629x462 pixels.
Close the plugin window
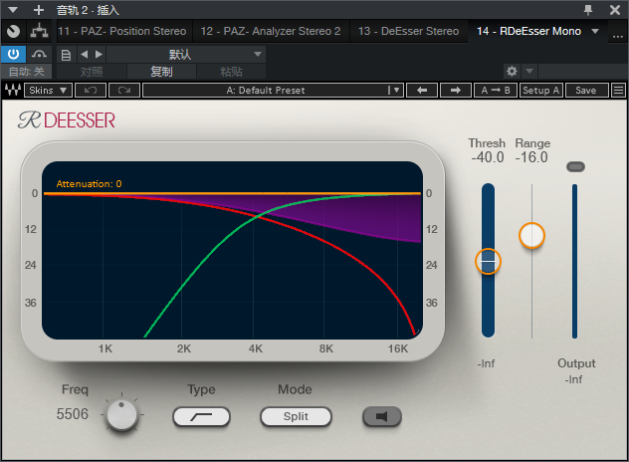click(x=615, y=10)
